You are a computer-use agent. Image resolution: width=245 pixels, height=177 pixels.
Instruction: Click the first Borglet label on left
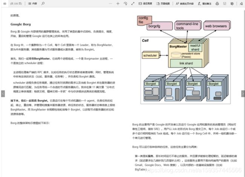pos(151,84)
